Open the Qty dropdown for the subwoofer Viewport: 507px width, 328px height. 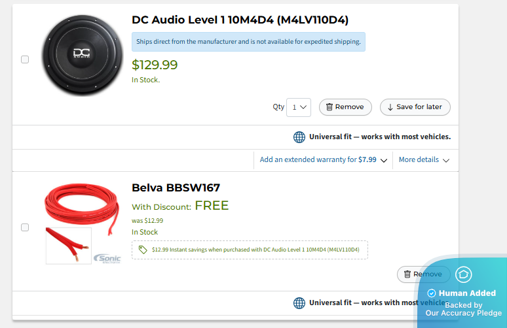(x=299, y=107)
